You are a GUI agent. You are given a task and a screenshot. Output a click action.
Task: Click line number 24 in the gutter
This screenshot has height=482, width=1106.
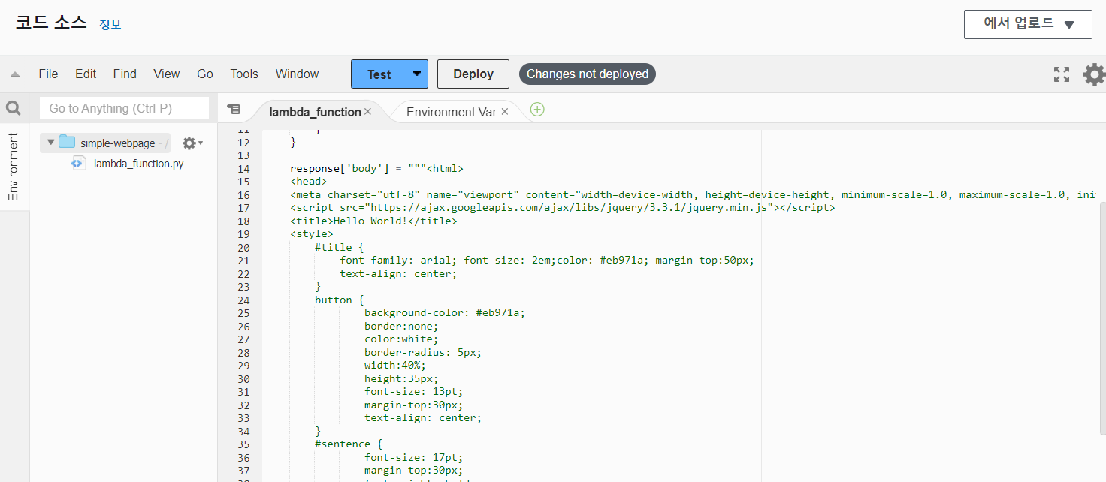pos(243,300)
